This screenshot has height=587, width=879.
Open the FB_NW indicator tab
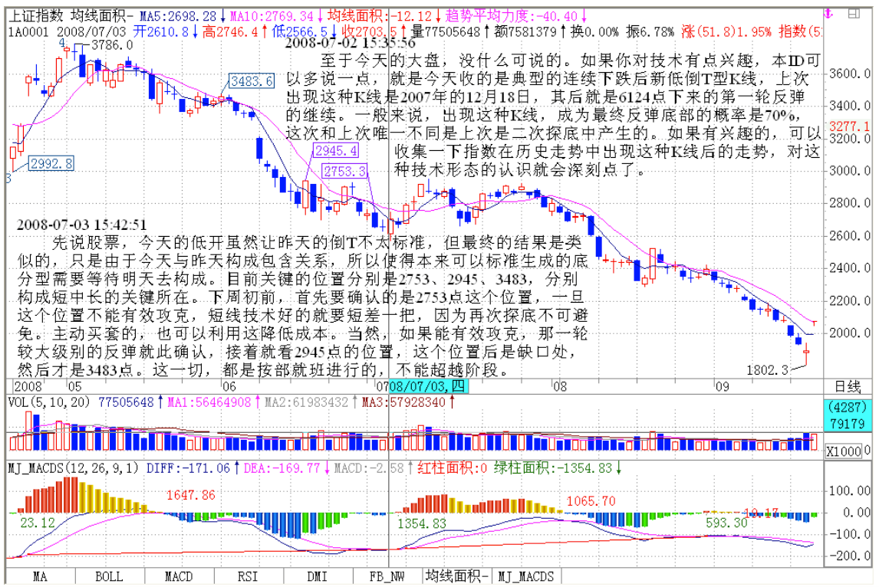pyautogui.click(x=387, y=576)
